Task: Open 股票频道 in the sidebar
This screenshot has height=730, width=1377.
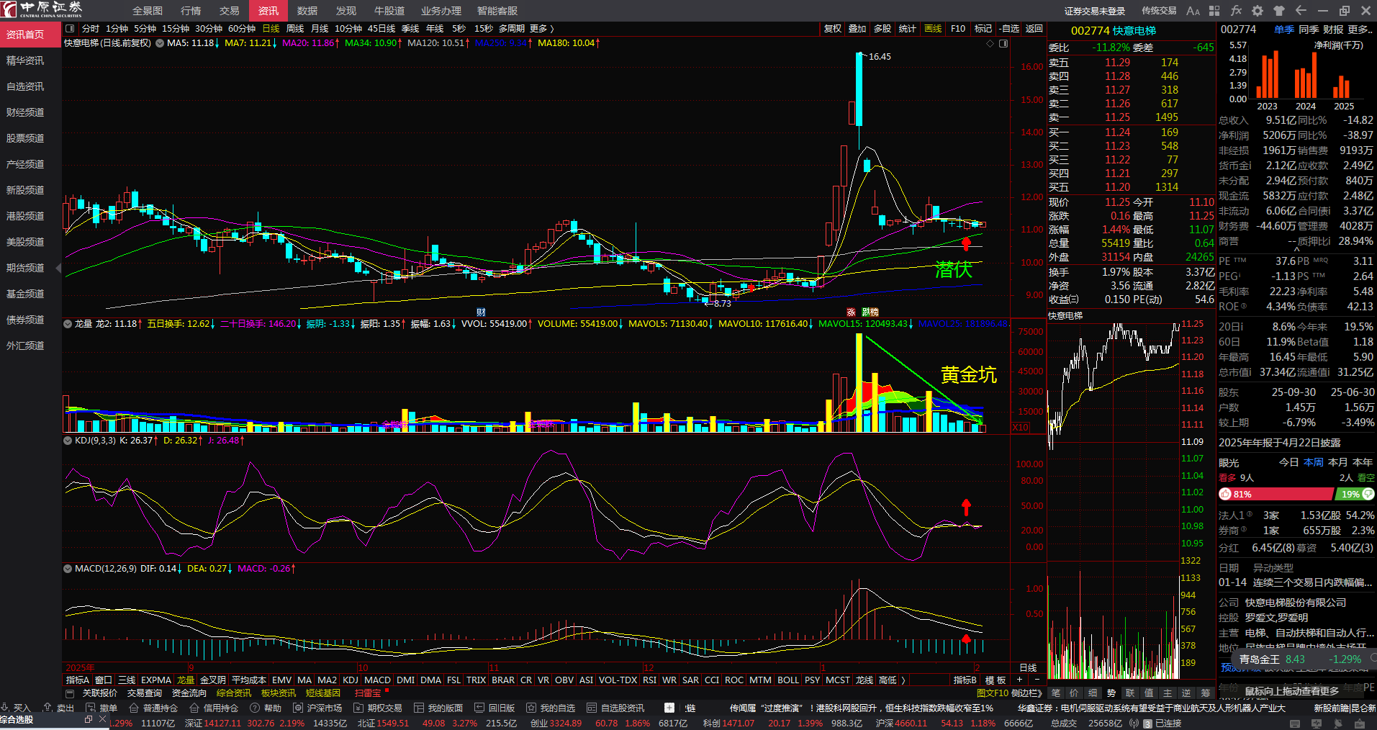Action: click(25, 138)
